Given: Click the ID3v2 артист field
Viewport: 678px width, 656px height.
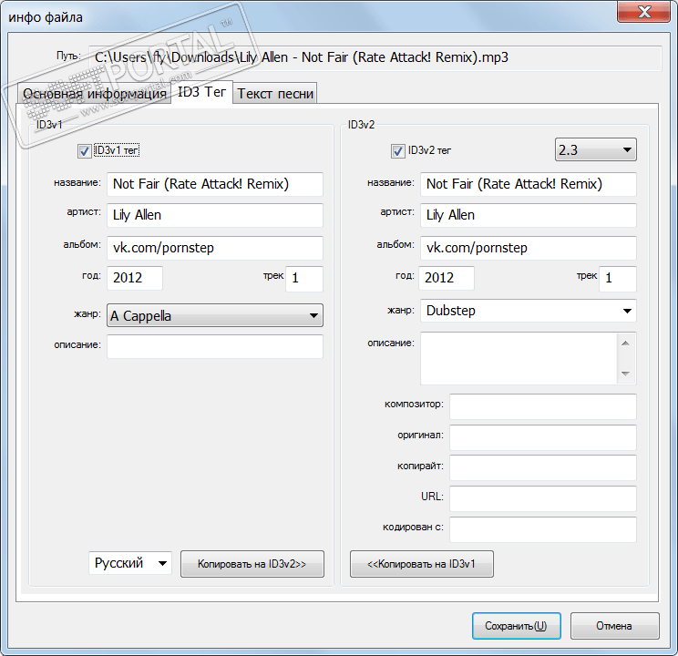Looking at the screenshot, I should pos(528,215).
